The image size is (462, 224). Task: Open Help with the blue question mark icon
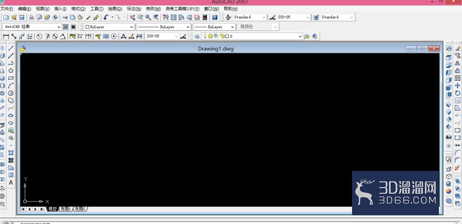(x=215, y=18)
